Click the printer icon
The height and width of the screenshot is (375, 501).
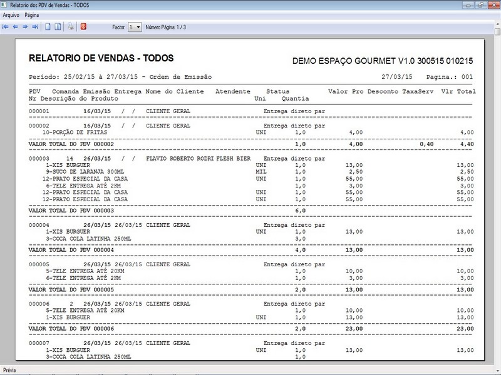(71, 27)
